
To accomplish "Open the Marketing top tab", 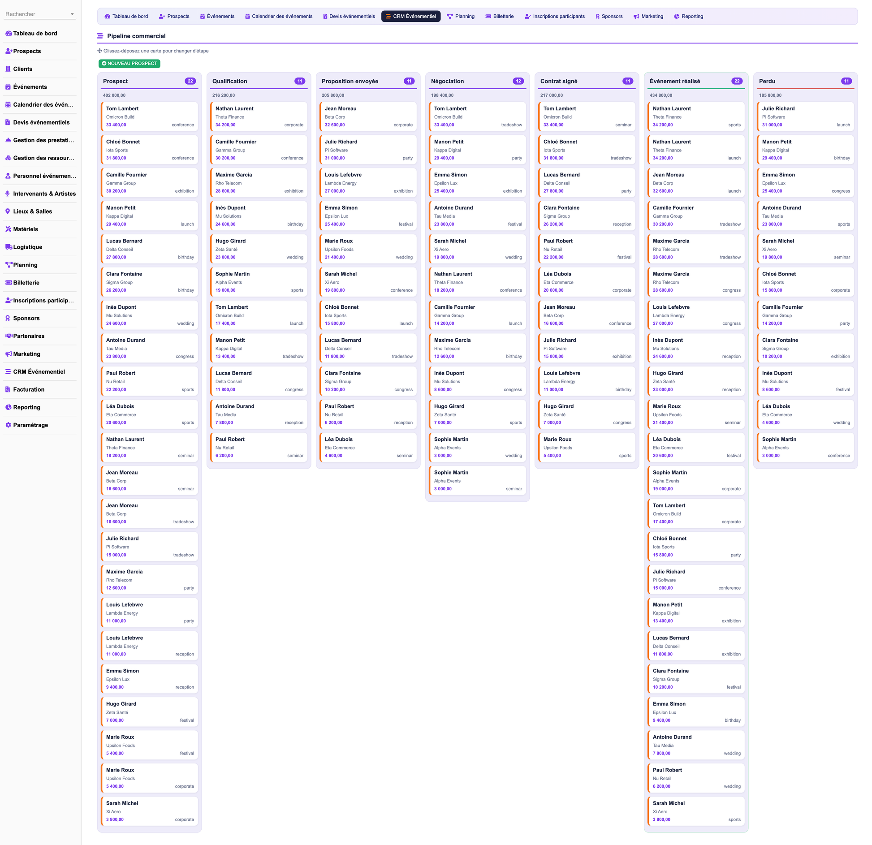I will [x=648, y=16].
